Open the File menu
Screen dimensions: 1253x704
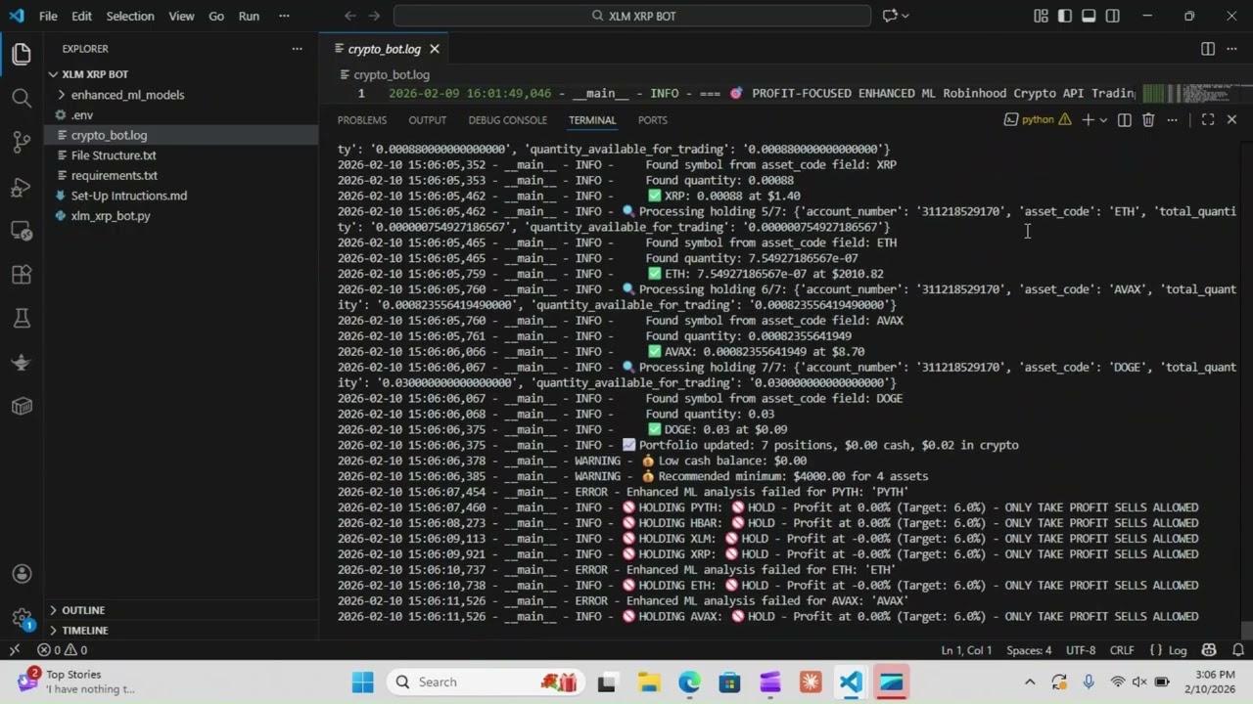[48, 16]
